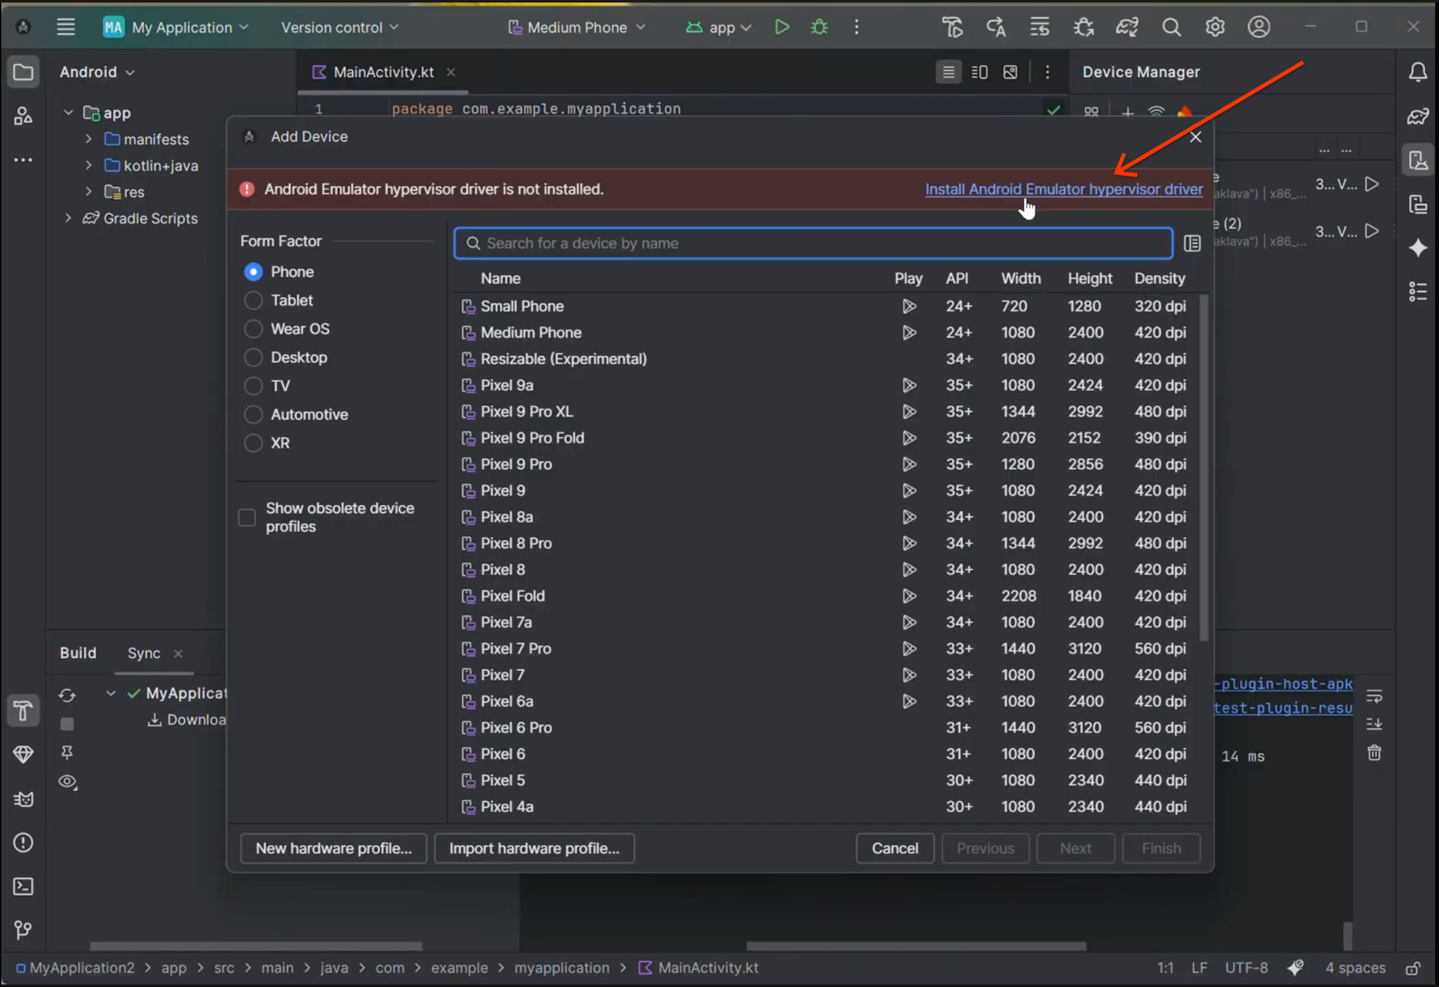This screenshot has height=987, width=1439.
Task: Open Device Manager sidebar icon
Action: point(1417,160)
